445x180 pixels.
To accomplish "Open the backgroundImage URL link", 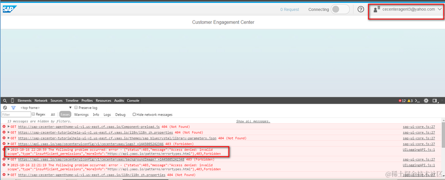I will point(101,159).
